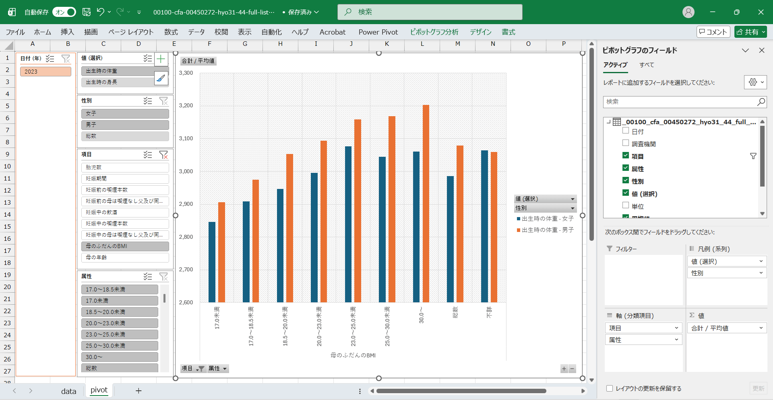Click the horizontal scrollbar at bottom
The height and width of the screenshot is (400, 773).
[461, 391]
